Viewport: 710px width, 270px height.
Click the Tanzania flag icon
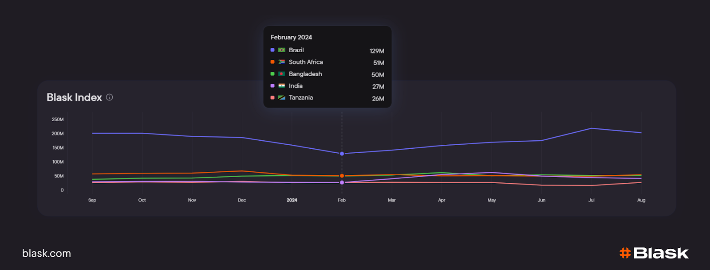(x=281, y=97)
